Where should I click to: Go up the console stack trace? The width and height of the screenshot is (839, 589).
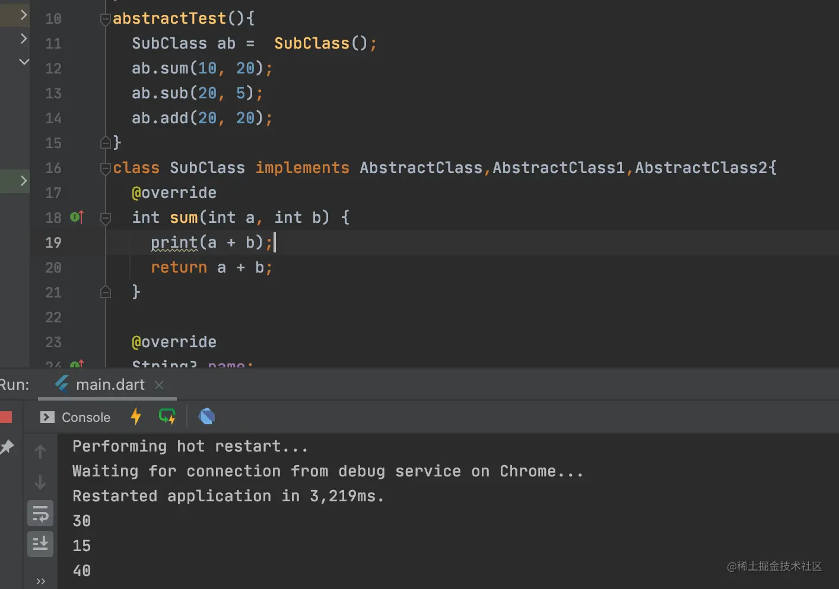(x=40, y=452)
